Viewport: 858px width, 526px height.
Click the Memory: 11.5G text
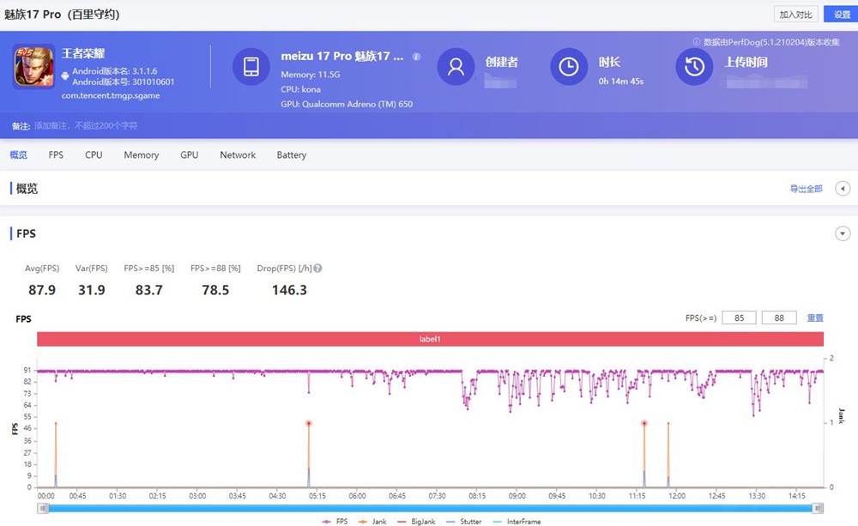pyautogui.click(x=311, y=75)
